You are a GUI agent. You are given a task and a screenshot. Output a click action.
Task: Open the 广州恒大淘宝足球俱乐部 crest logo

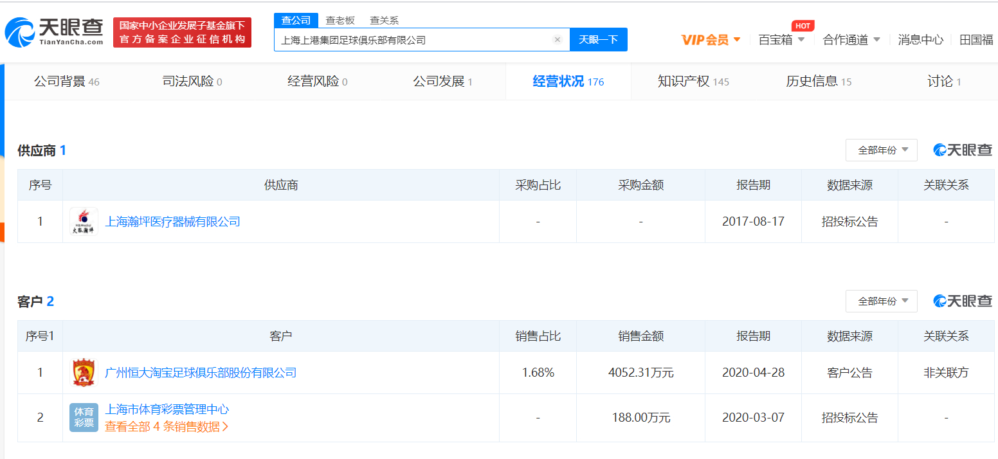click(84, 373)
